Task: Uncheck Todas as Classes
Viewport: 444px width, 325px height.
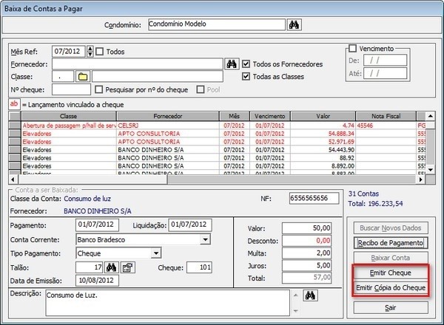Action: (246, 76)
